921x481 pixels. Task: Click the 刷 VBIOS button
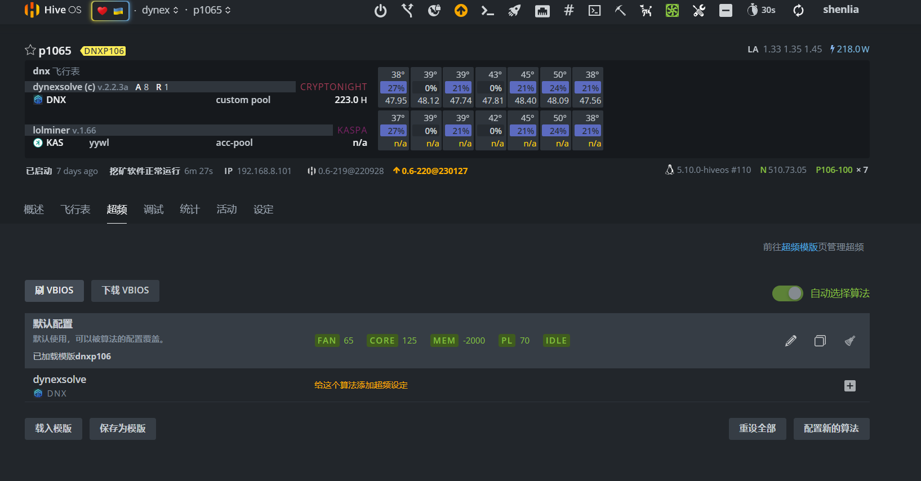click(x=54, y=291)
